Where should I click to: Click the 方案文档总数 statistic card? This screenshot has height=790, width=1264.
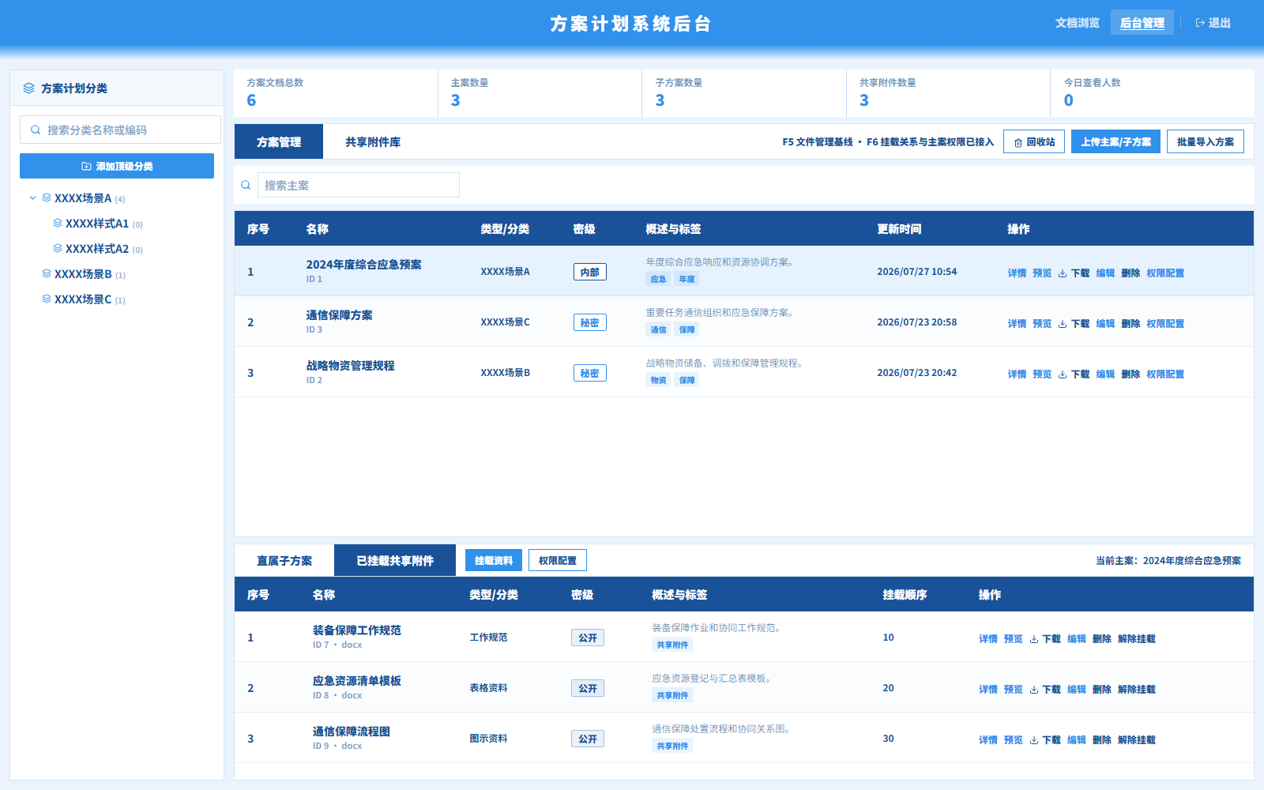336,93
